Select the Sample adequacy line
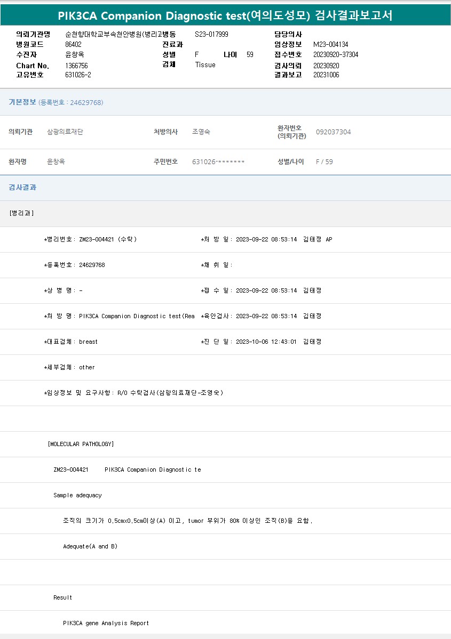Image resolution: width=451 pixels, height=639 pixels. 77,495
